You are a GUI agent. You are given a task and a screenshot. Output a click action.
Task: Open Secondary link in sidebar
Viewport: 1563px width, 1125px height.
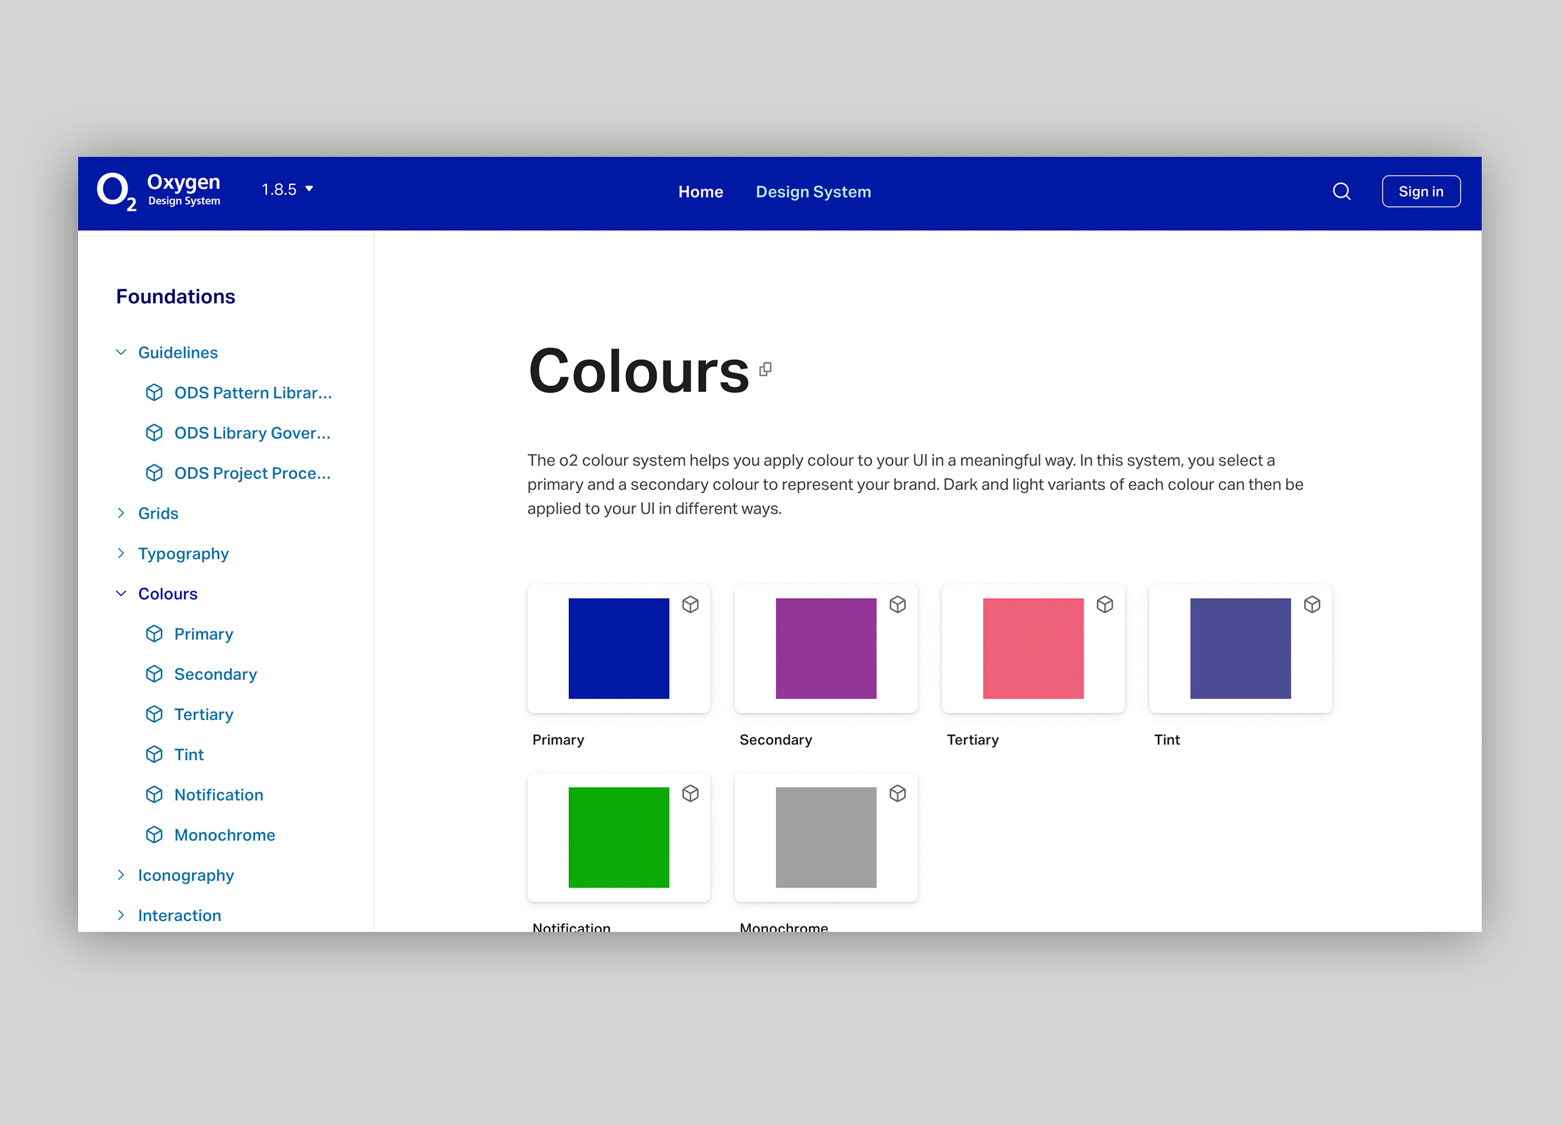[x=215, y=674]
